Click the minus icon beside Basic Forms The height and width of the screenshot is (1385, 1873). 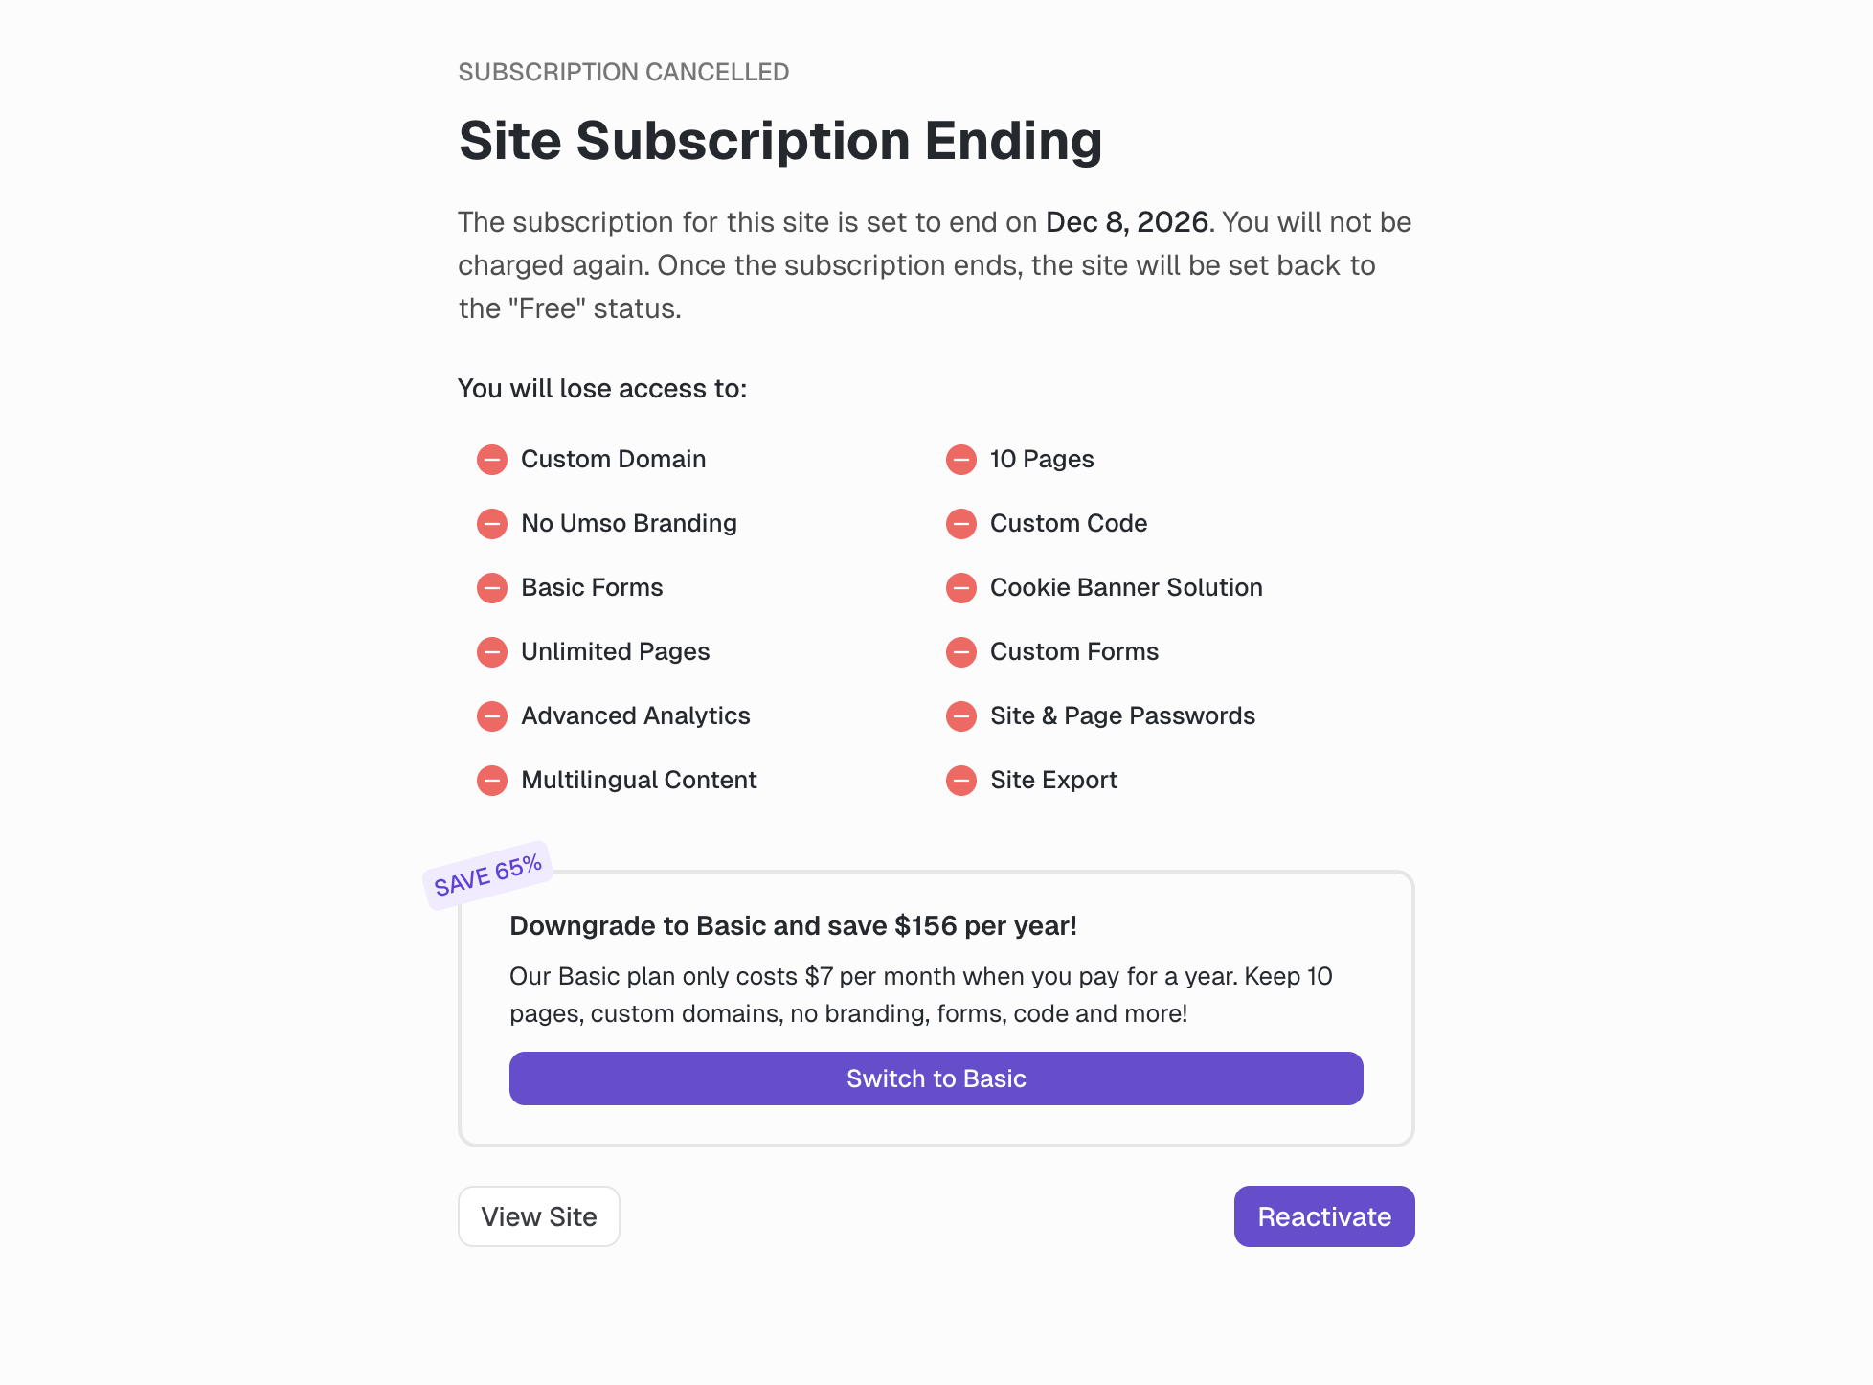(492, 588)
